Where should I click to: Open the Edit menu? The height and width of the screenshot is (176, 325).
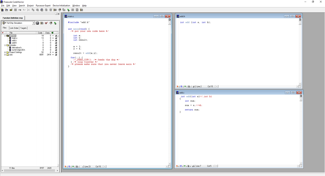[8, 6]
